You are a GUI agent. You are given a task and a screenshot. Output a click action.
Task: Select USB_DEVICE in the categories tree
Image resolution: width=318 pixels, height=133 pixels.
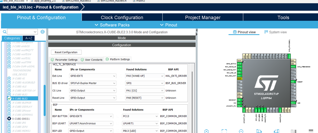click(x=20, y=75)
